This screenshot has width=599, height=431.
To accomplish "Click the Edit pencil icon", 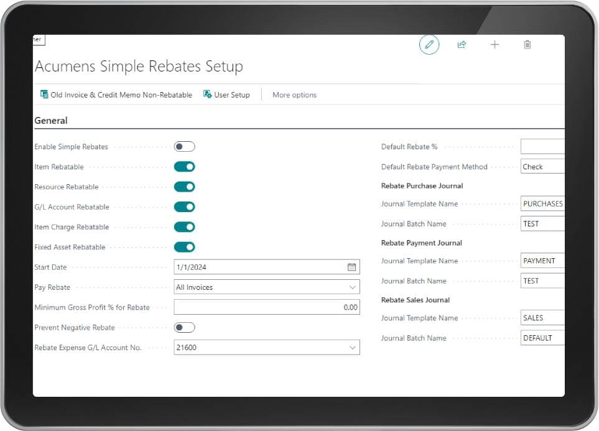I will (429, 45).
